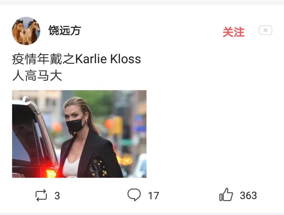Open the 饶远方 username link
Screen dimensions: 284x215
click(64, 30)
